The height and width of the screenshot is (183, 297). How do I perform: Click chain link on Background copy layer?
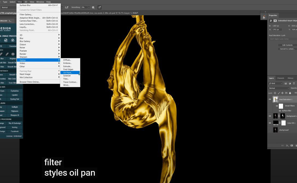279,116
